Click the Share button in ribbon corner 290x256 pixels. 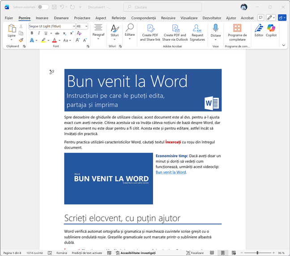point(282,18)
